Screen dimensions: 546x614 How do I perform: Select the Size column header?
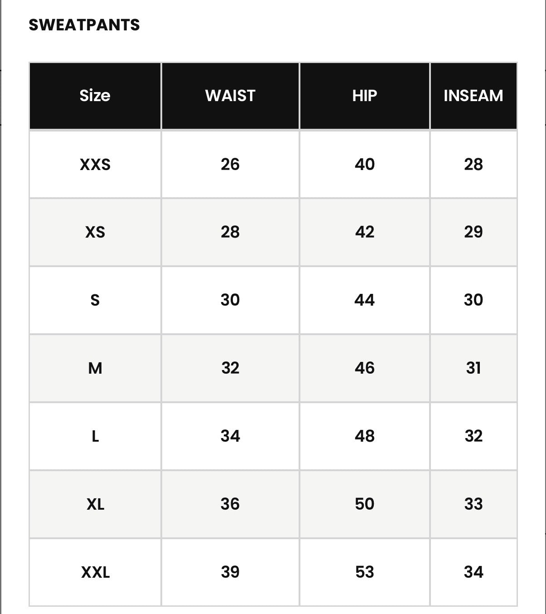95,96
